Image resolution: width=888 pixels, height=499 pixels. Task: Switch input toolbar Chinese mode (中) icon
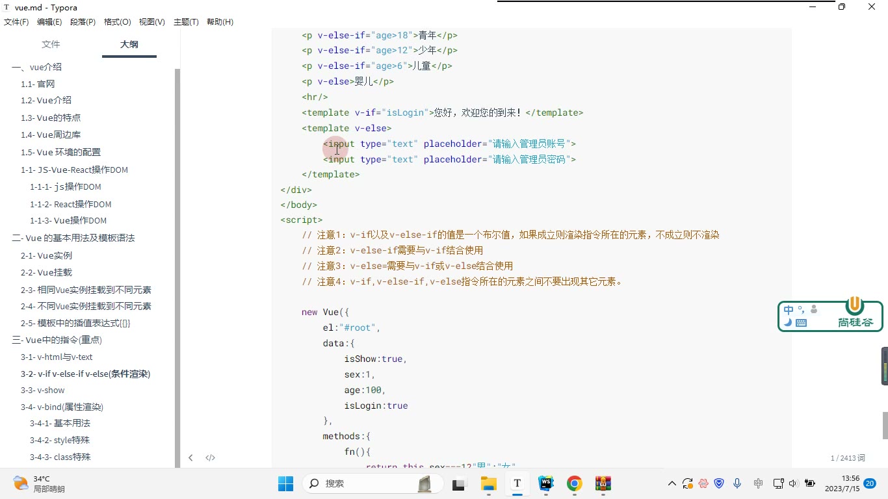point(789,310)
